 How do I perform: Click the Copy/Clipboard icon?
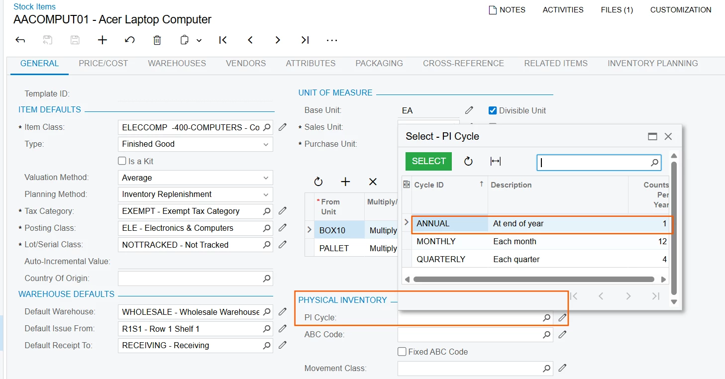pyautogui.click(x=185, y=40)
